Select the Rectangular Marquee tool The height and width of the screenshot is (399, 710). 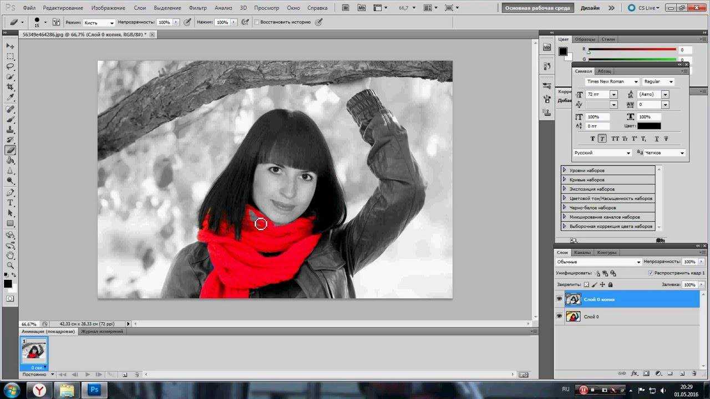(10, 57)
